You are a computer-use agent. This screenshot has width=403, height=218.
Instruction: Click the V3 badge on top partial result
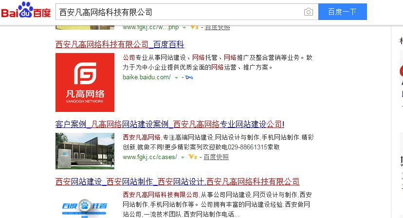(194, 27)
